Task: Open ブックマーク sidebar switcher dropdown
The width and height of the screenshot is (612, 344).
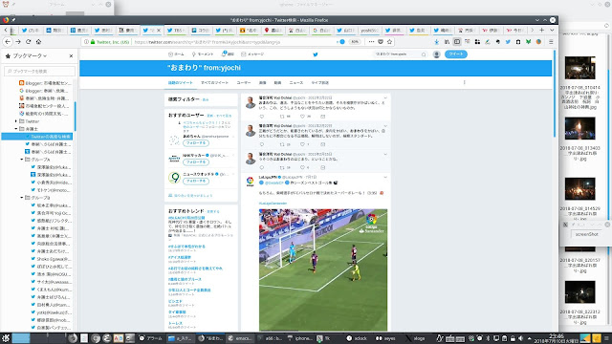Action: coord(30,55)
